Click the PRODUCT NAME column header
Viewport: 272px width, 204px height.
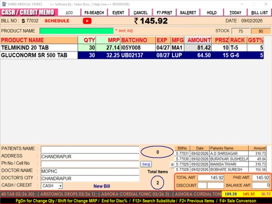(39, 40)
